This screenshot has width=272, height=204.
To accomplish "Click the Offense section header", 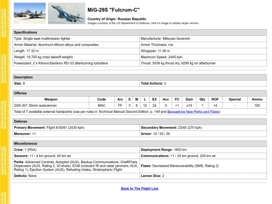I will coord(140,93).
